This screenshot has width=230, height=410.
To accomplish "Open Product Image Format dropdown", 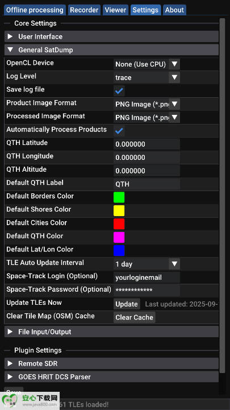I will coord(147,104).
